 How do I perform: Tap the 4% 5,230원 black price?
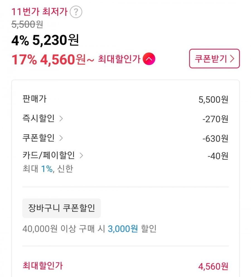[x=45, y=41]
